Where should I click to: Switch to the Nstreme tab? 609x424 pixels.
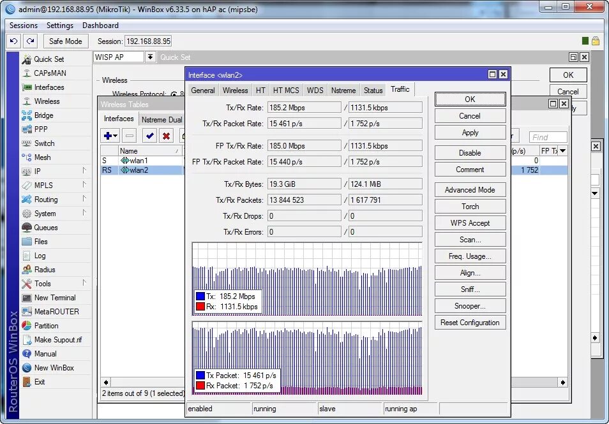[x=343, y=91]
